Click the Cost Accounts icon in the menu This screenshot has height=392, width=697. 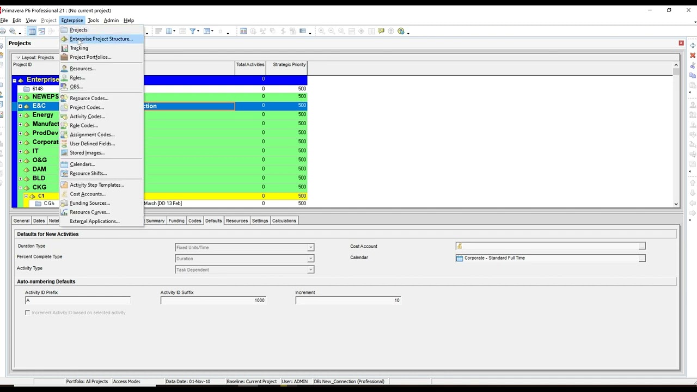64,194
